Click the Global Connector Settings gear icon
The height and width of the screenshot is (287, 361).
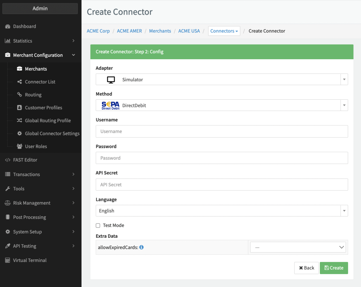point(19,133)
